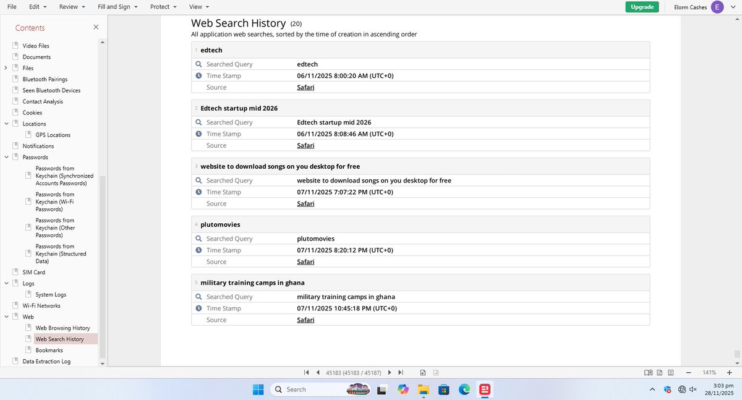This screenshot has height=400, width=742.
Task: Click the page number field showing 45183
Action: click(353, 372)
